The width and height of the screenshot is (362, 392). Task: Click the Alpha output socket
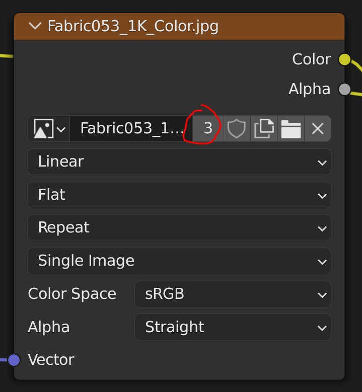pyautogui.click(x=344, y=90)
